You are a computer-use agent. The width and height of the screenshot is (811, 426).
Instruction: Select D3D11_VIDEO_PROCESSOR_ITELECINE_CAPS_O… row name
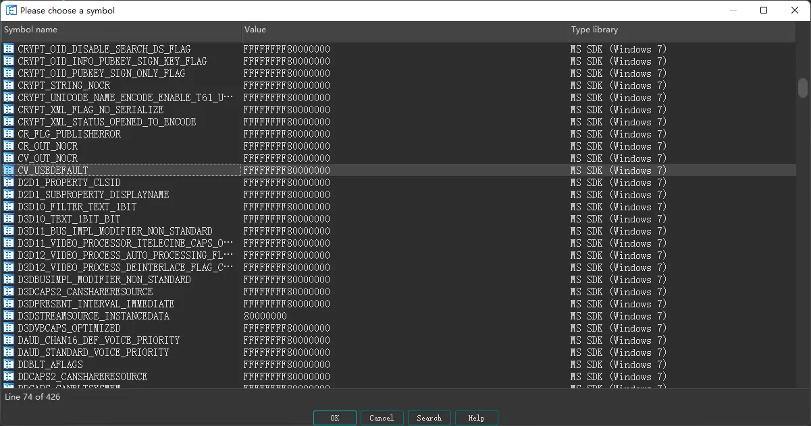click(126, 243)
